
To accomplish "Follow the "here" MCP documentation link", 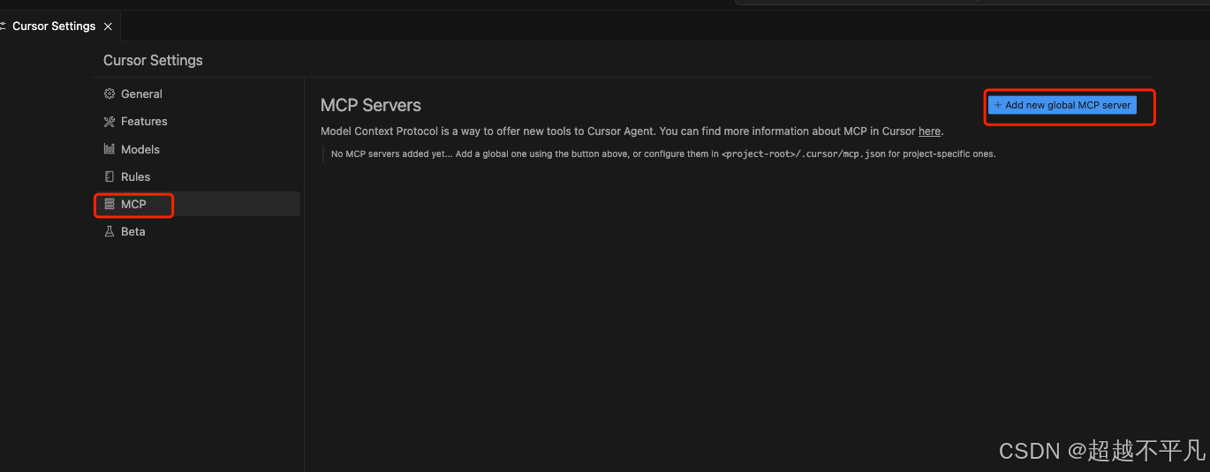I will 929,131.
